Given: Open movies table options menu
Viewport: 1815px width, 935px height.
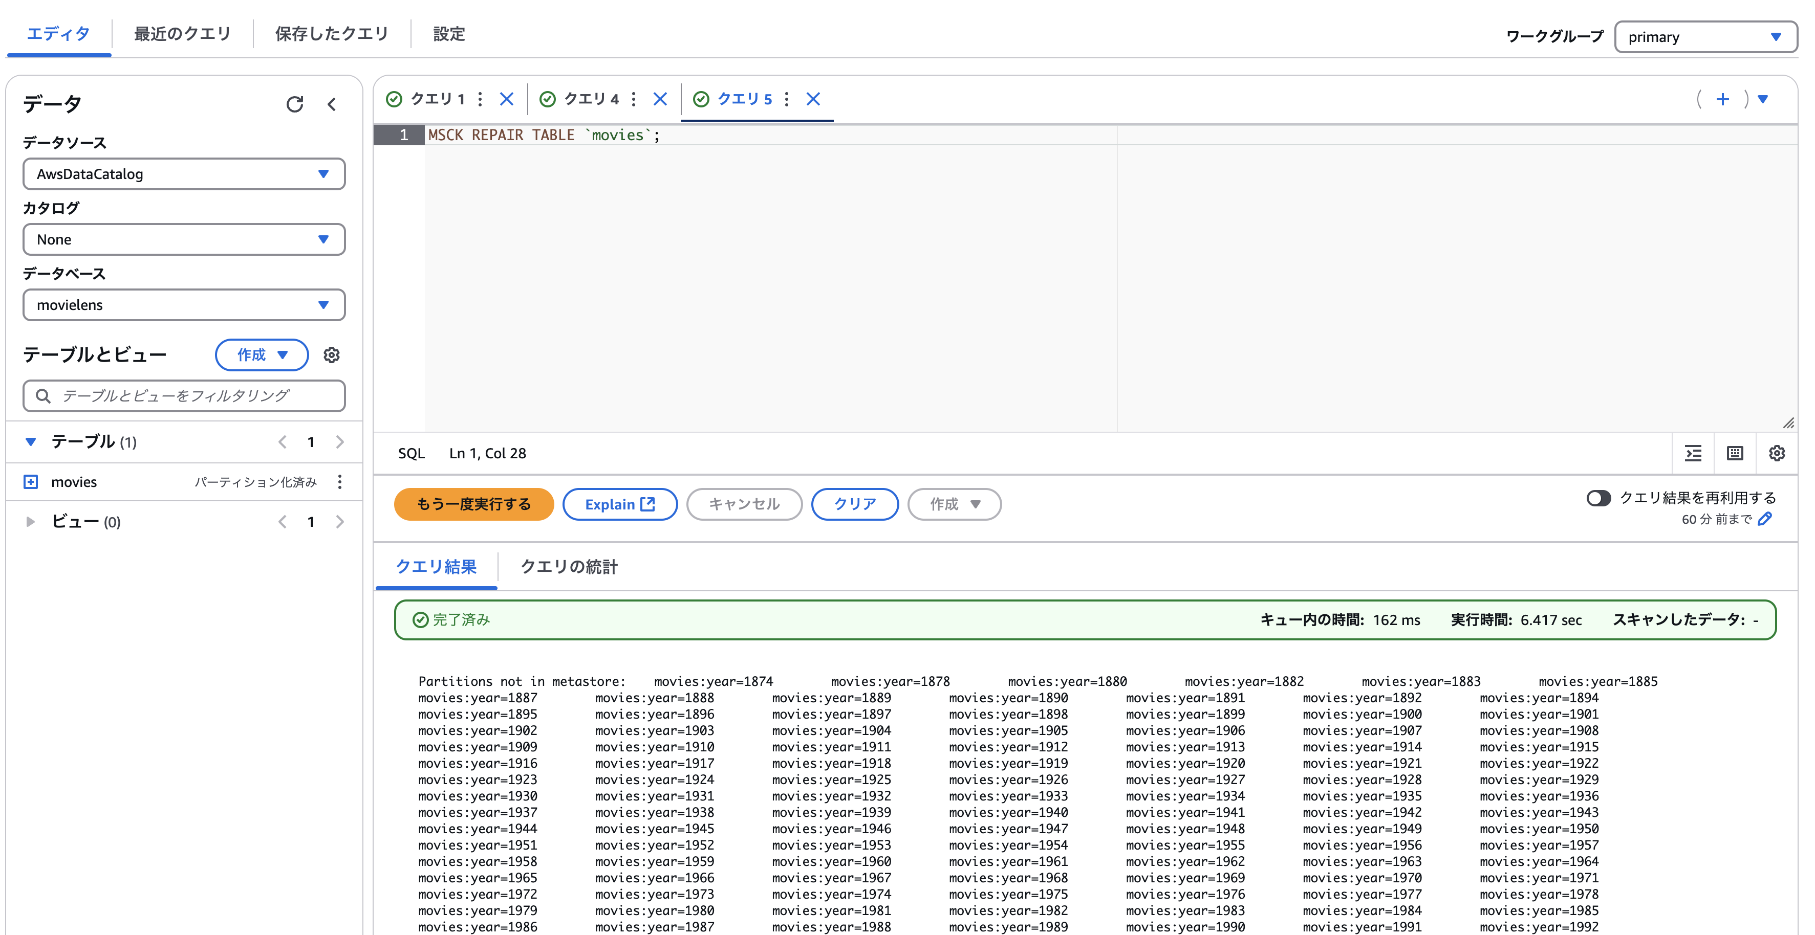Looking at the screenshot, I should coord(339,482).
